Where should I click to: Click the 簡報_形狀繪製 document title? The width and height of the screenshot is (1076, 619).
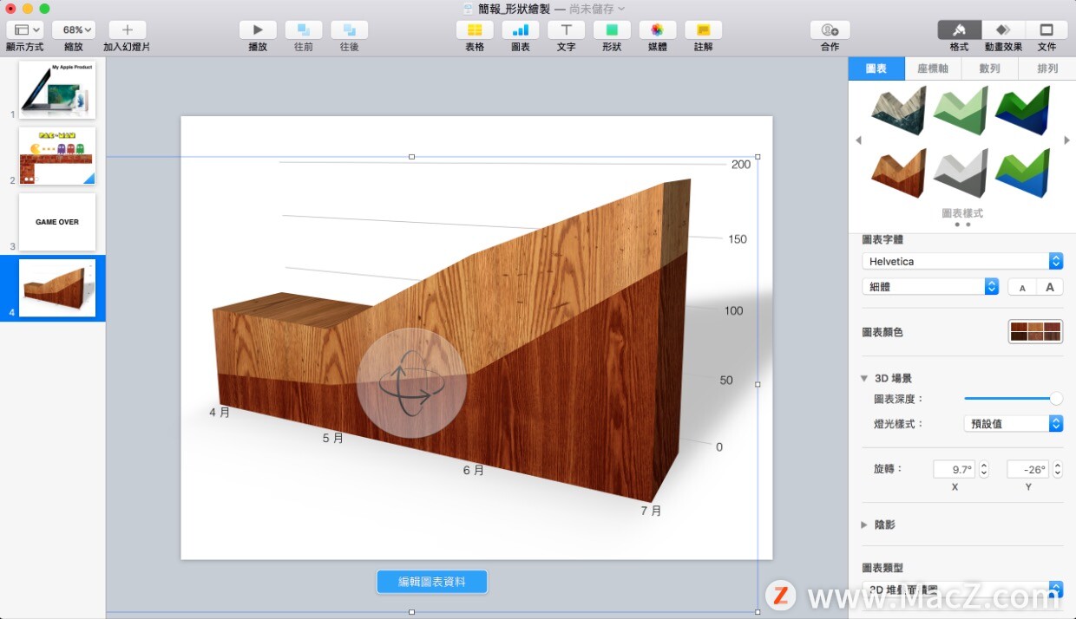514,9
